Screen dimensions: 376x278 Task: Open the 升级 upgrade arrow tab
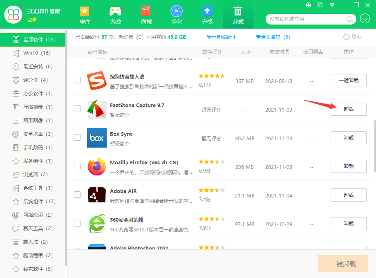pos(208,16)
